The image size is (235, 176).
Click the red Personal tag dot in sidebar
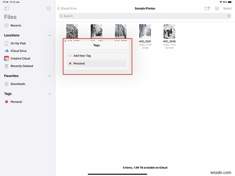6,102
